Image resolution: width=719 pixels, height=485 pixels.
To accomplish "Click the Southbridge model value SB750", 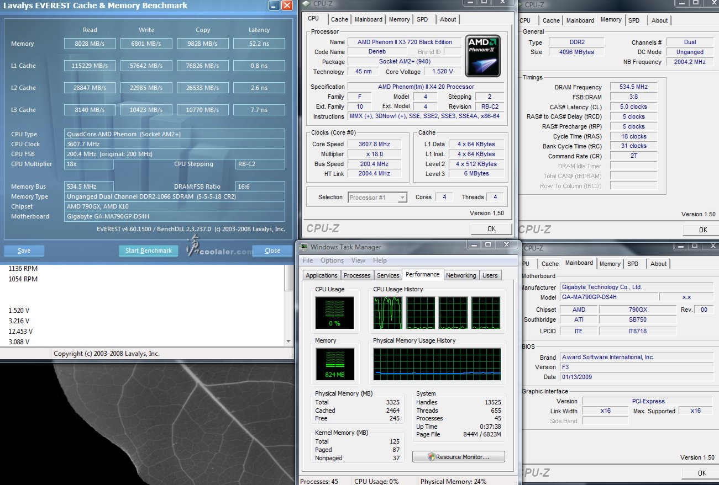I will 637,319.
